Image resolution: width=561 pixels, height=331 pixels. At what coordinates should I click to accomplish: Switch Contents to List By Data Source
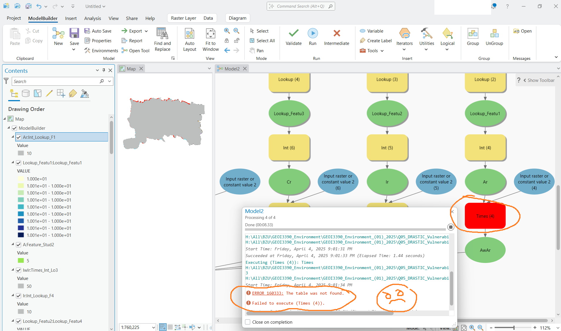(26, 93)
